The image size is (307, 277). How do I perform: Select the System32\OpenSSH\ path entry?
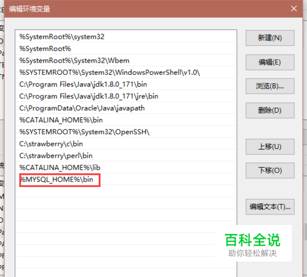[x=126, y=132]
